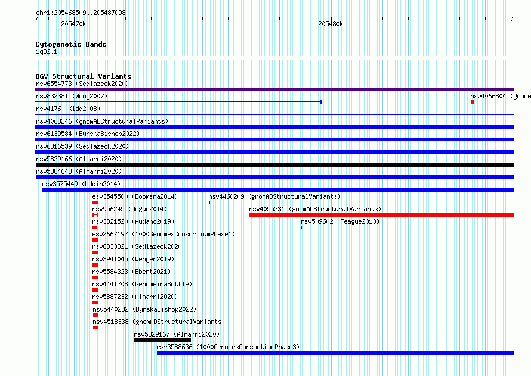Select the blue esv3588636 variant bar
Screen dimensions: 531x376
click(x=335, y=353)
